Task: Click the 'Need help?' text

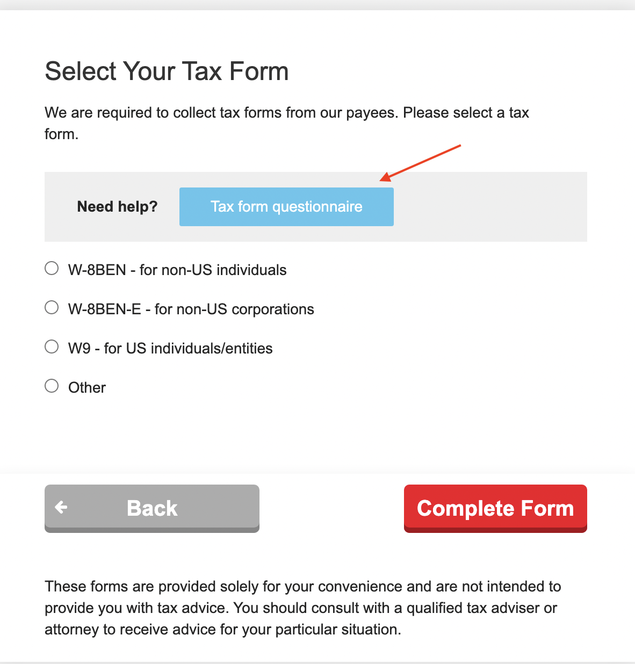Action: [118, 206]
